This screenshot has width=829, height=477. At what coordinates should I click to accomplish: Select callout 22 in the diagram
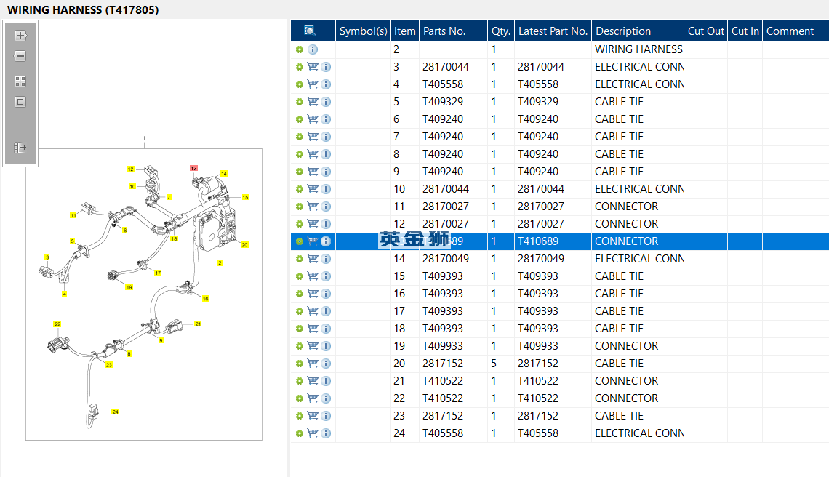coord(57,324)
